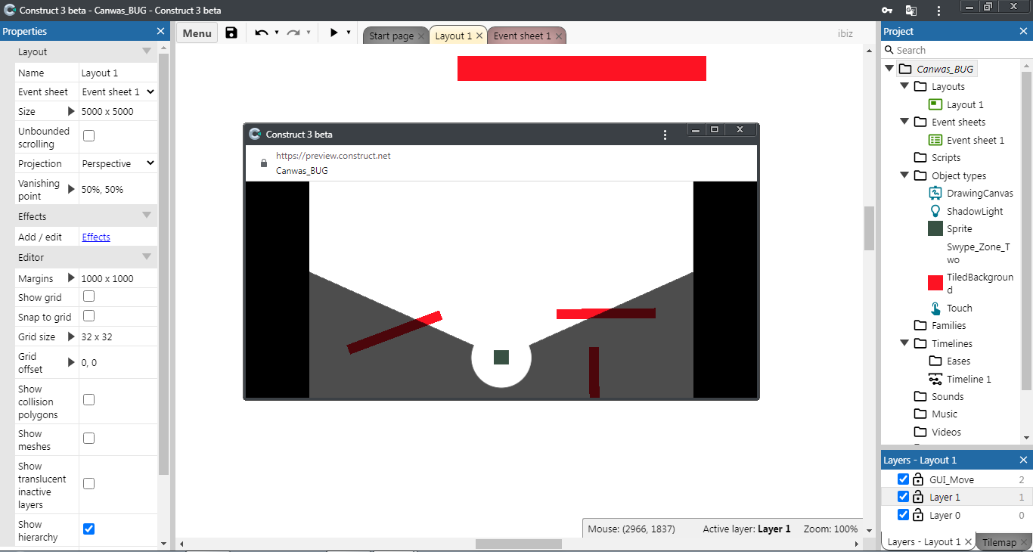
Task: Open the Projection dropdown
Action: [x=118, y=163]
